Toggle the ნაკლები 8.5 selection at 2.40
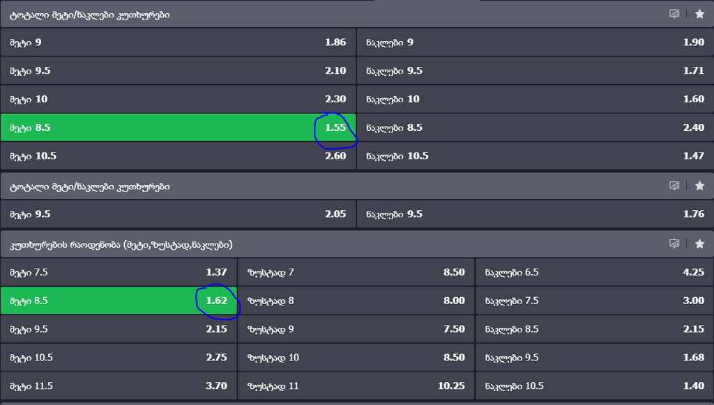Screen dimensions: 714x405 (535, 127)
